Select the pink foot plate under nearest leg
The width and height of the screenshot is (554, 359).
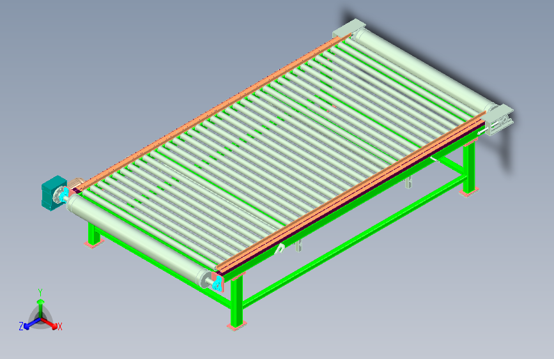(236, 326)
